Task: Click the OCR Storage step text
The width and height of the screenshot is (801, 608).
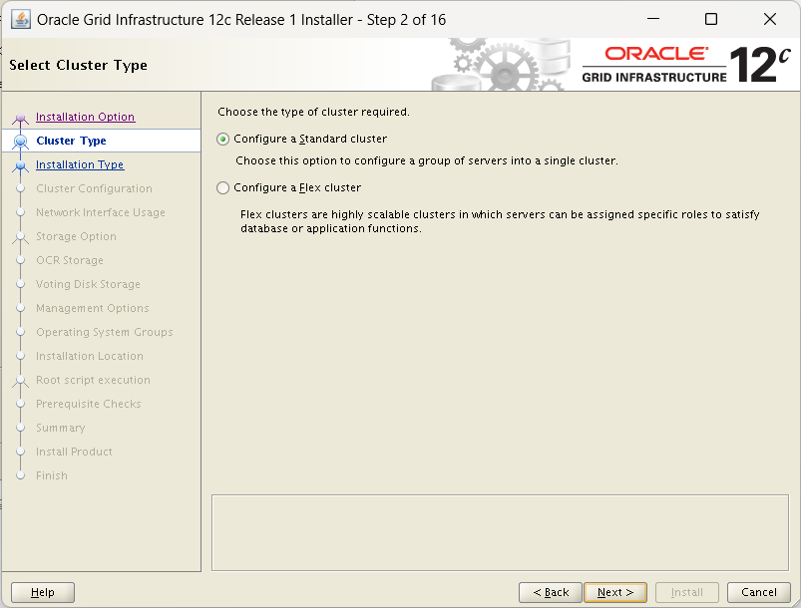Action: [70, 260]
